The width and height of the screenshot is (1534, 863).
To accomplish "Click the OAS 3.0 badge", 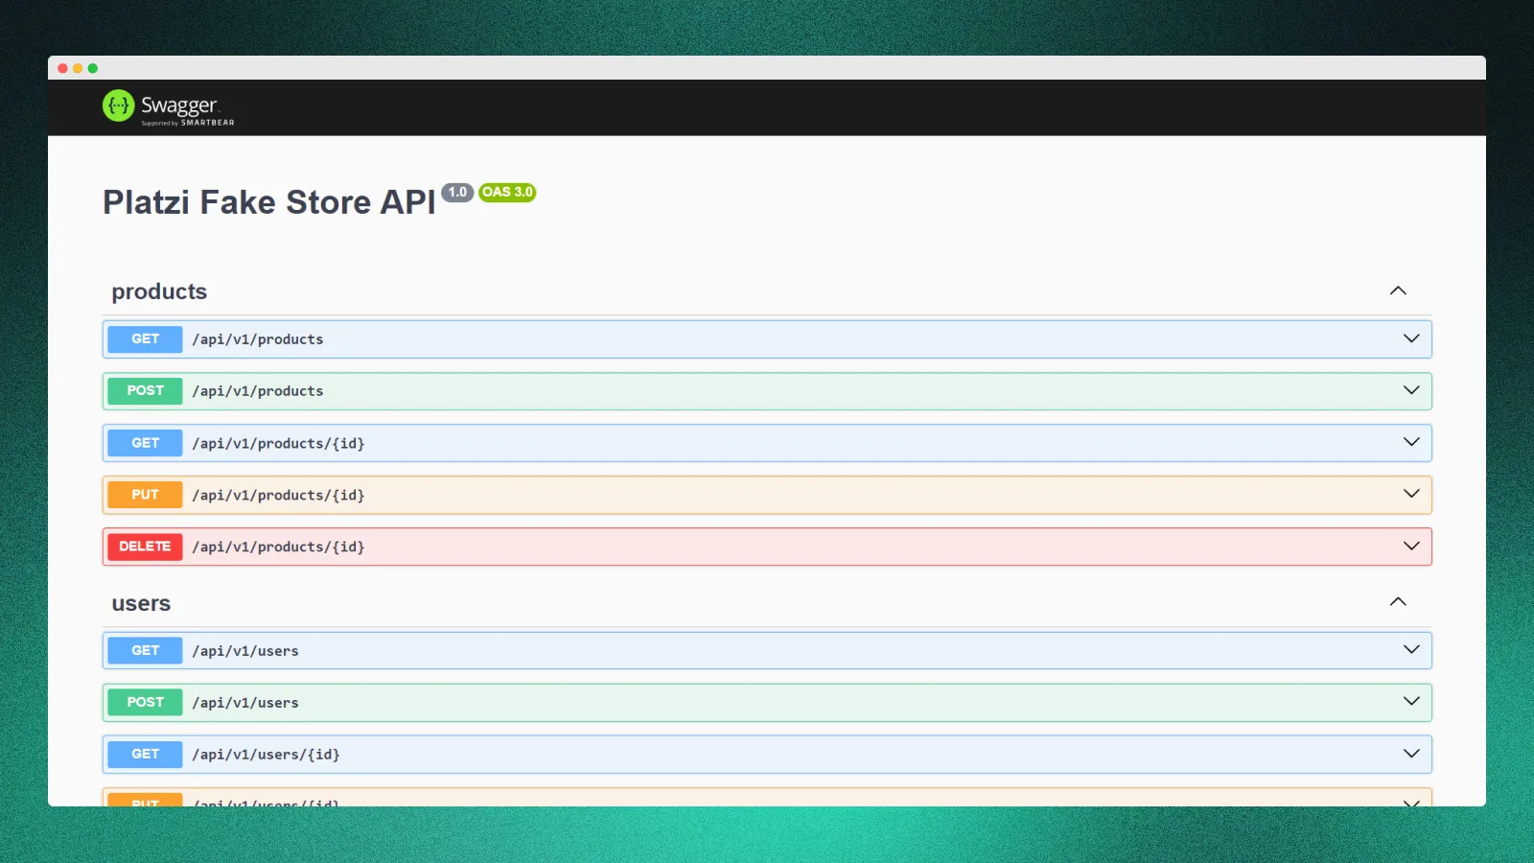I will pos(507,192).
